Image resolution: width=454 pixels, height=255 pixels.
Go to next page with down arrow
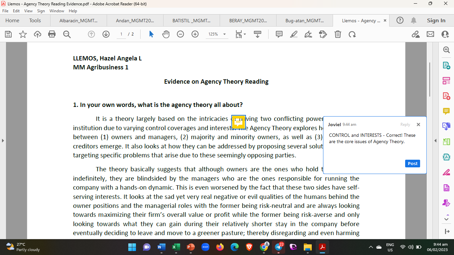coord(106,34)
